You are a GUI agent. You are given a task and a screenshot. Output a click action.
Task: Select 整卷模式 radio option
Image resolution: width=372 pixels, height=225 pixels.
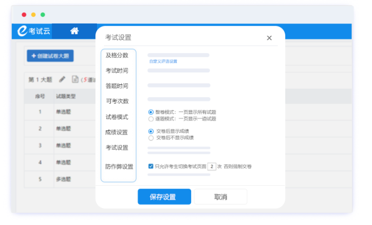tap(151, 112)
